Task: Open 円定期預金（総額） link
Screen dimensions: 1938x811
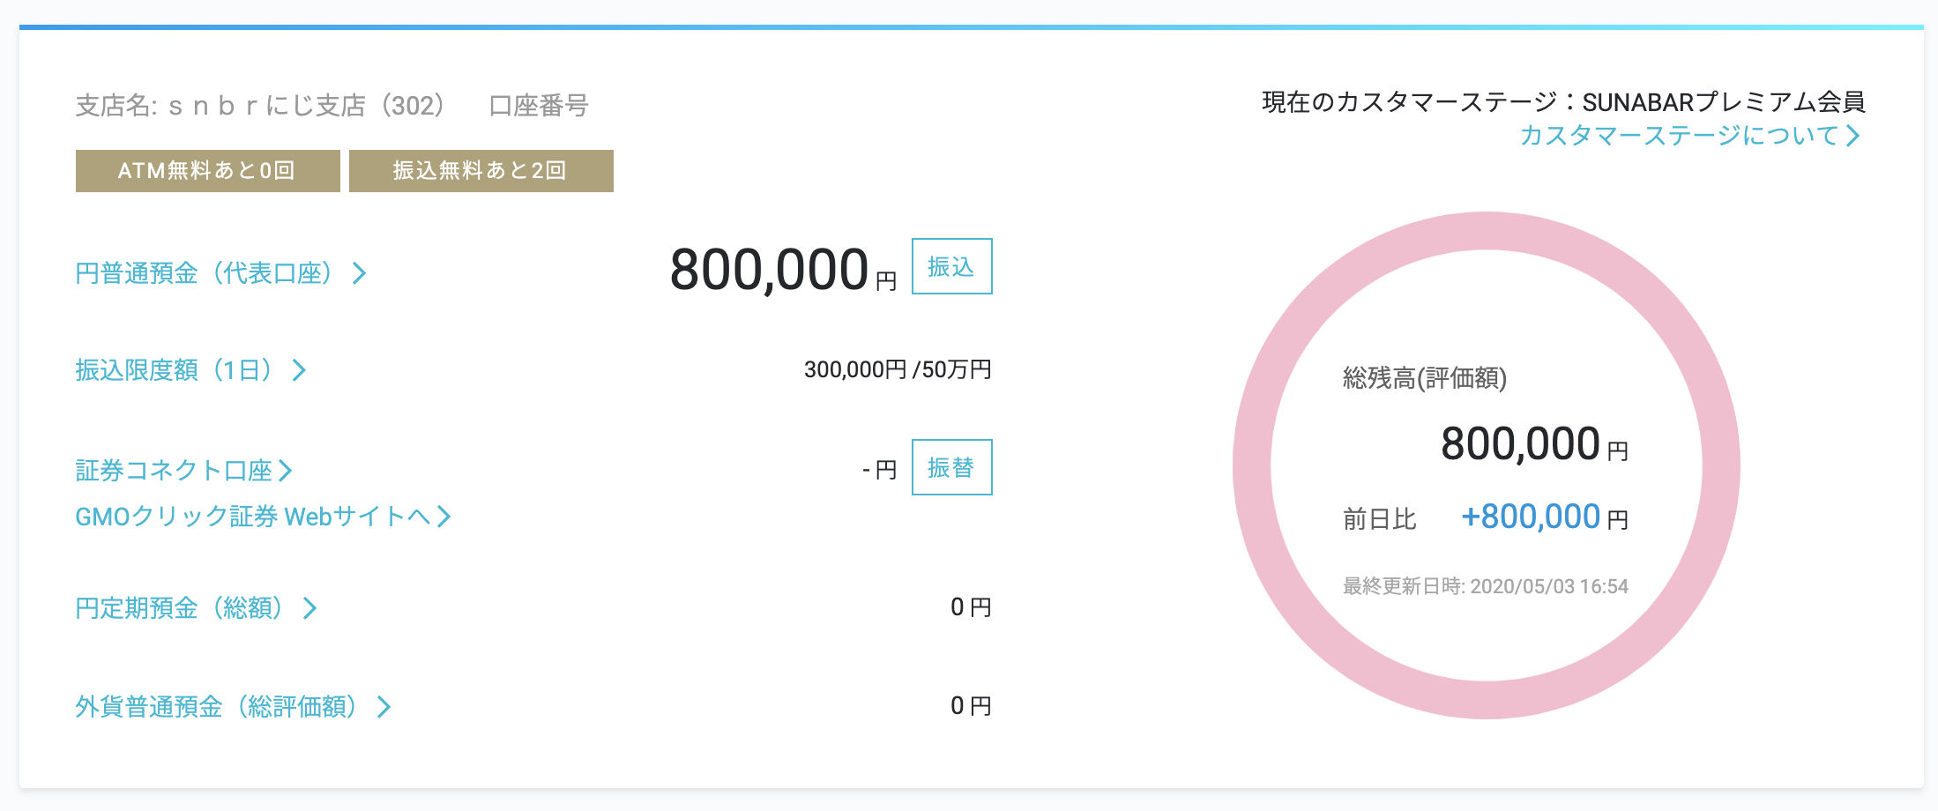Action: (179, 608)
